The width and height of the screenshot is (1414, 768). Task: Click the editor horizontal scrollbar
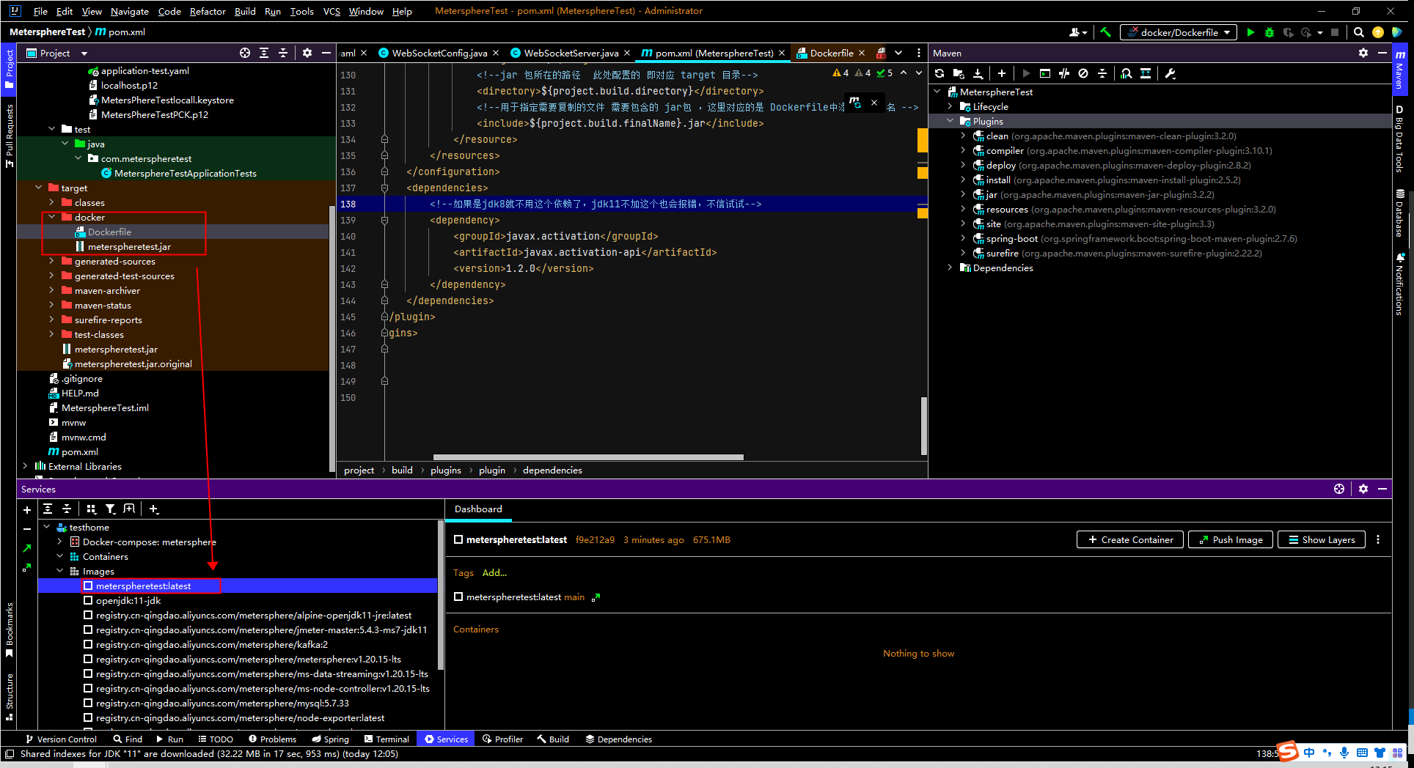[588, 457]
